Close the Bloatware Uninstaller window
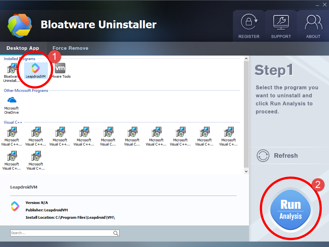 click(325, 4)
